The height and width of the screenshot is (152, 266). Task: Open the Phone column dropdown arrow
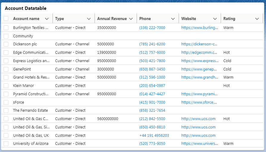coord(173,19)
